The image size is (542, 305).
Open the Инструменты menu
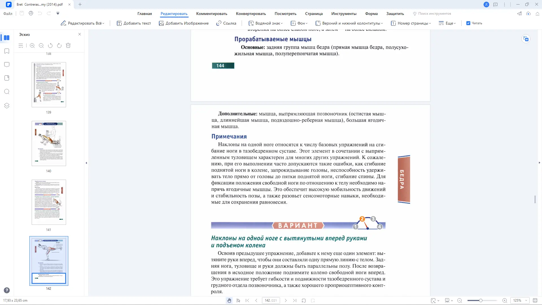(344, 14)
